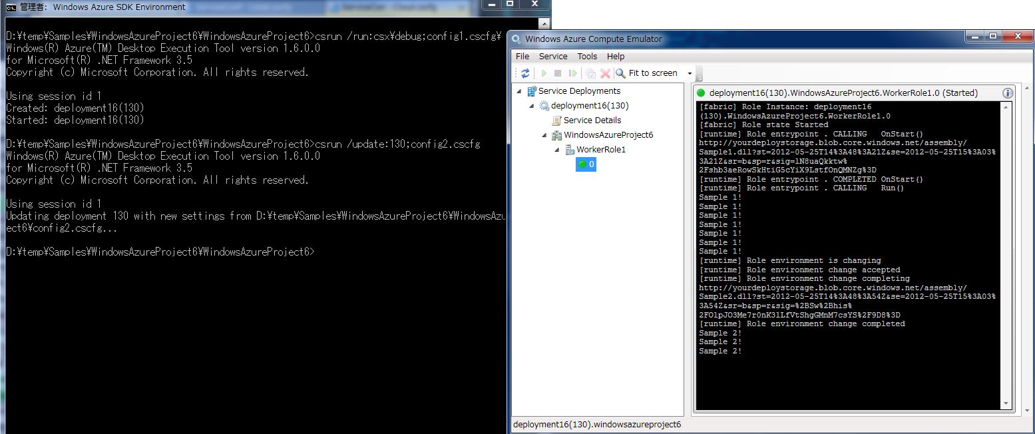Open the Tools menu
Image resolution: width=1035 pixels, height=434 pixels.
tap(587, 57)
